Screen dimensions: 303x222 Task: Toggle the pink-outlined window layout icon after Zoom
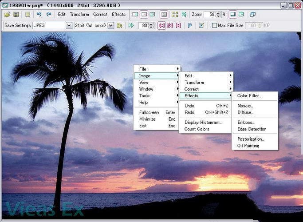pos(233,14)
